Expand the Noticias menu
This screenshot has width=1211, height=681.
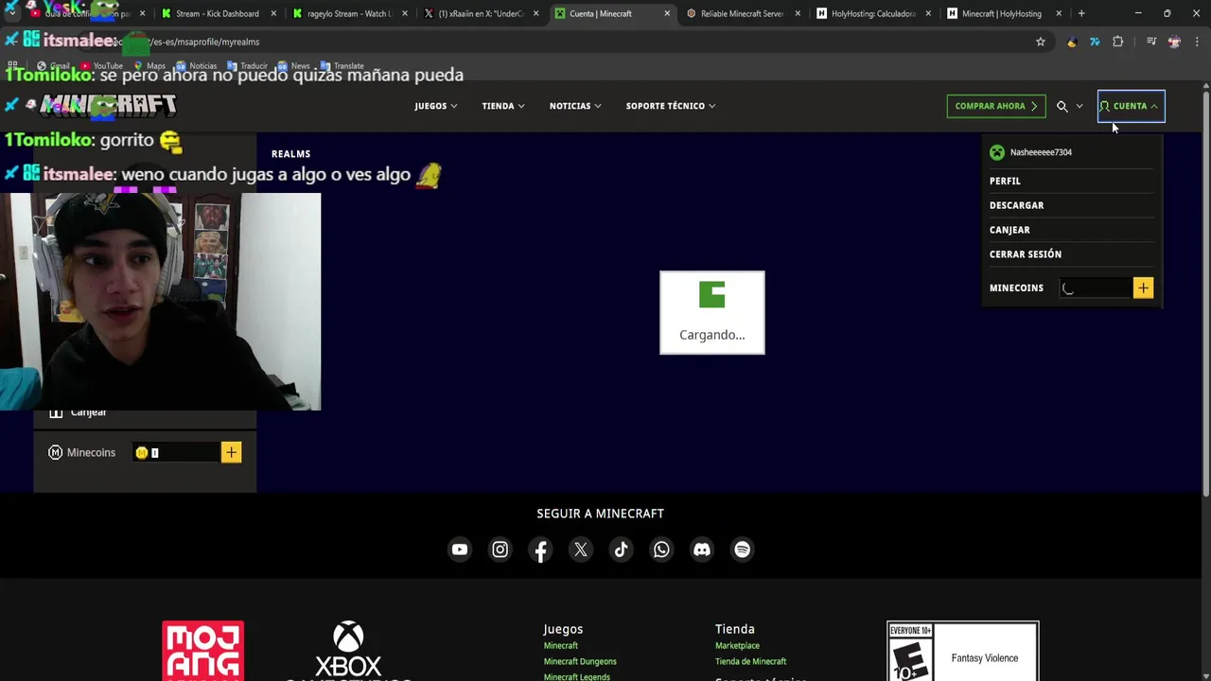click(x=575, y=106)
